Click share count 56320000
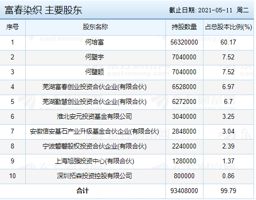The height and width of the screenshot is (200, 256). (184, 42)
